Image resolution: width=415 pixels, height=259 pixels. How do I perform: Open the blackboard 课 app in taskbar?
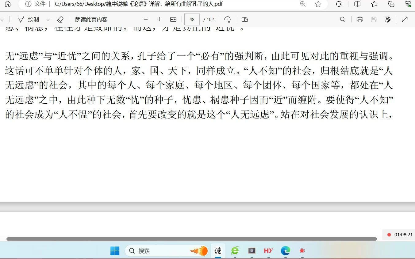(x=252, y=251)
